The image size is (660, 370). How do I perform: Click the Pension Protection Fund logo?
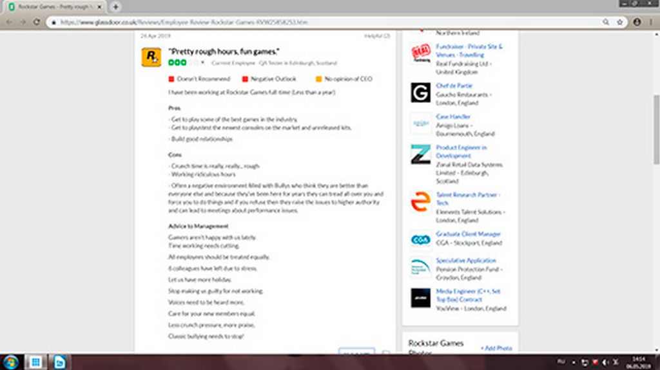click(x=420, y=267)
